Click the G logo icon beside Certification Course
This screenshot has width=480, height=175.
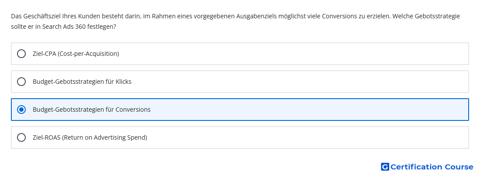coord(385,167)
